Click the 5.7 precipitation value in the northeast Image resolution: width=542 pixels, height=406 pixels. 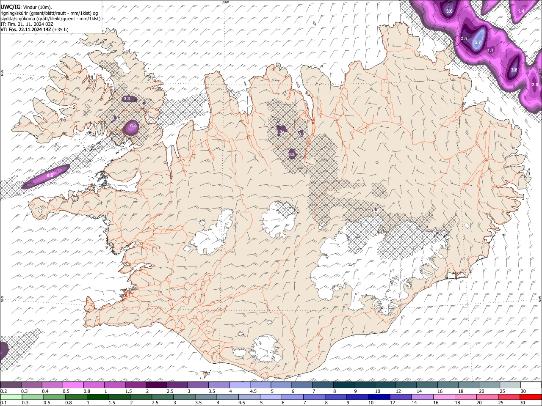[x=478, y=43]
